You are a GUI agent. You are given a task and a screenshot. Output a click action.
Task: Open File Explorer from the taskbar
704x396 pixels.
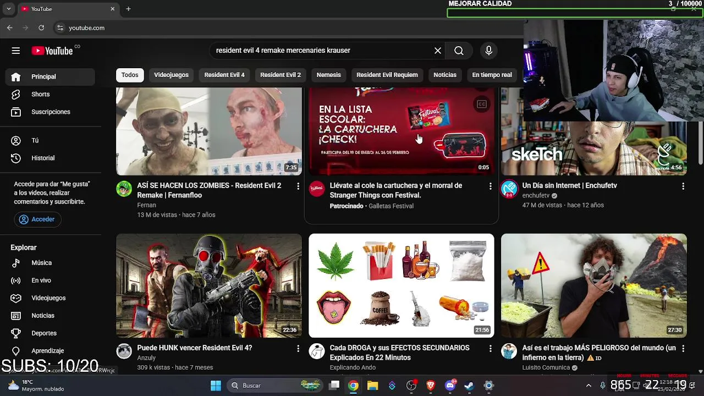pyautogui.click(x=372, y=386)
